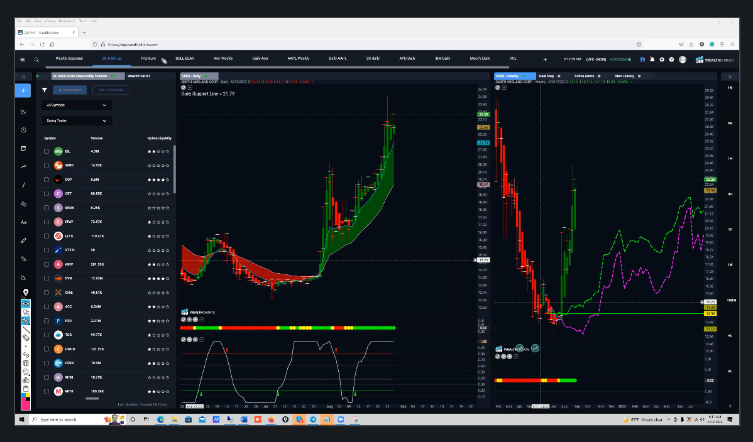This screenshot has height=442, width=753.
Task: Open the clock history icon in sidebar
Action: click(x=23, y=130)
